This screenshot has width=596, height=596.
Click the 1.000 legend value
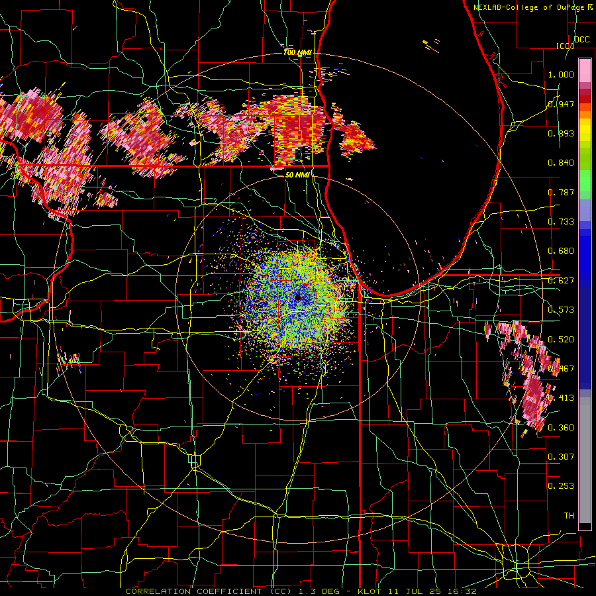(x=561, y=74)
